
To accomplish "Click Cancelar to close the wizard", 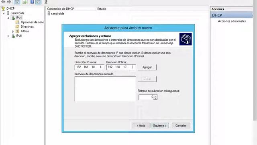I will point(181,126).
